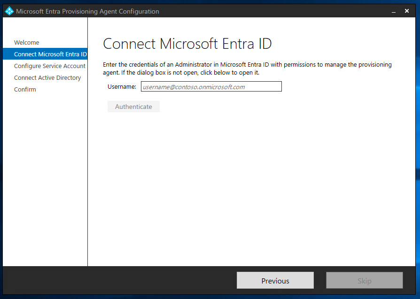Viewport: 420px width, 299px height.
Task: Click the Previous button
Action: coord(275,280)
